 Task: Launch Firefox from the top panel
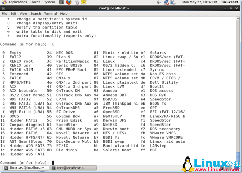point(69,2)
